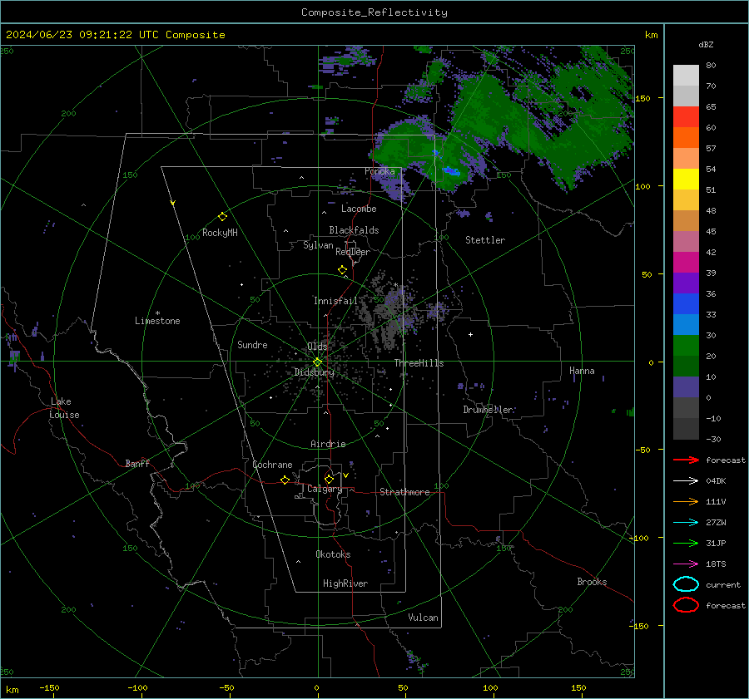Click the Lacombe city label

359,209
